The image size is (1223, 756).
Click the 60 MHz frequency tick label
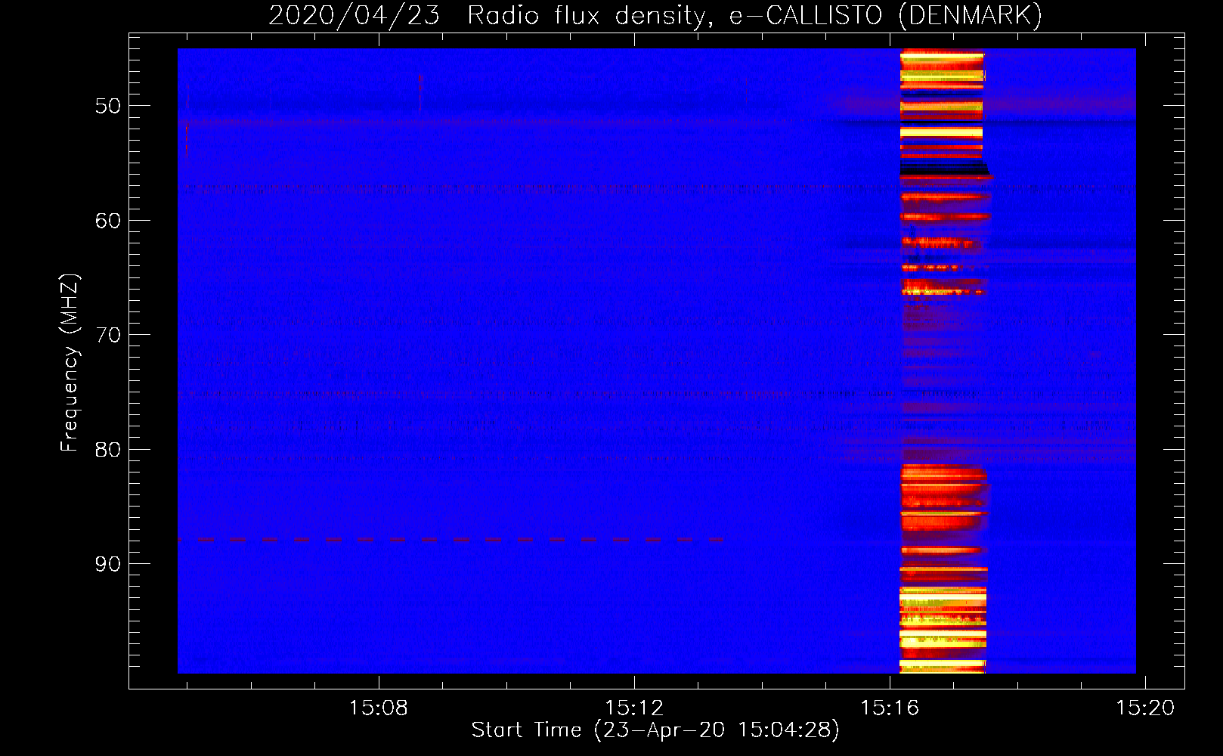(108, 221)
